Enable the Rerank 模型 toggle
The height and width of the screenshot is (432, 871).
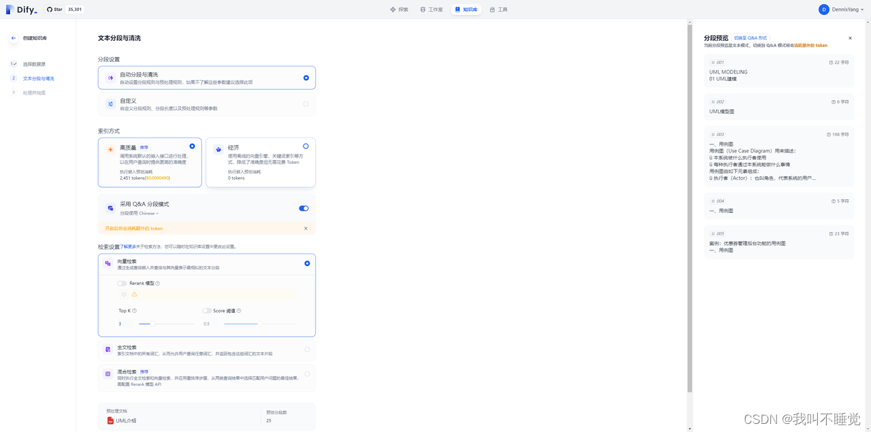click(x=122, y=284)
